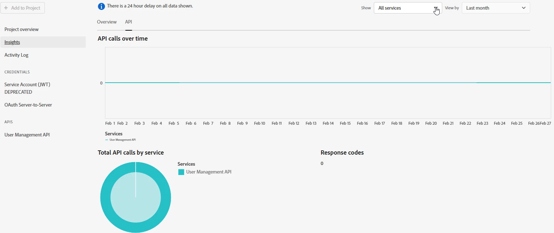Click the APIS section label
Viewport: 554px width, 233px height.
pos(9,122)
